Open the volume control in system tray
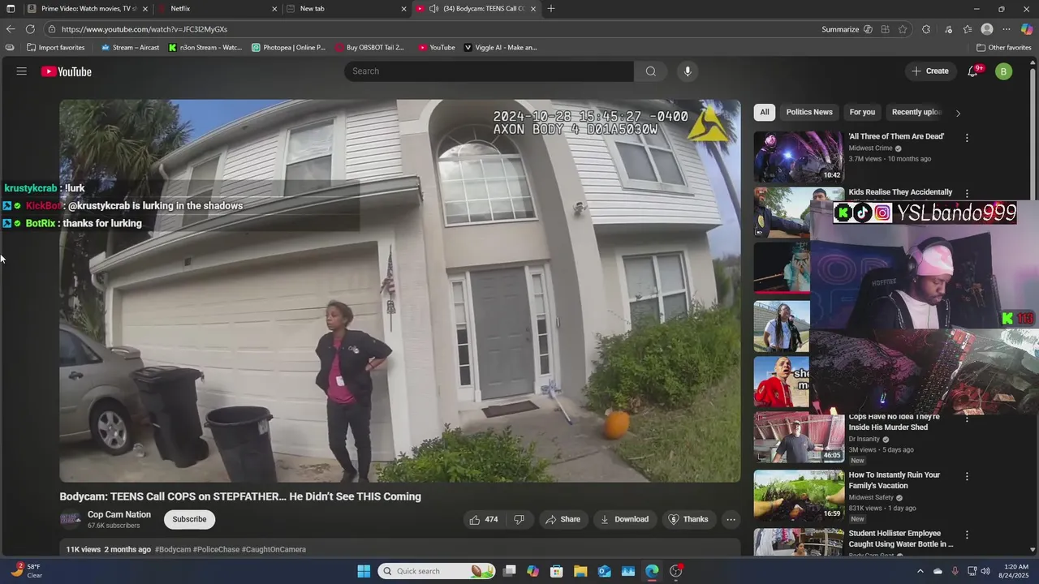Image resolution: width=1039 pixels, height=584 pixels. pyautogui.click(x=985, y=571)
